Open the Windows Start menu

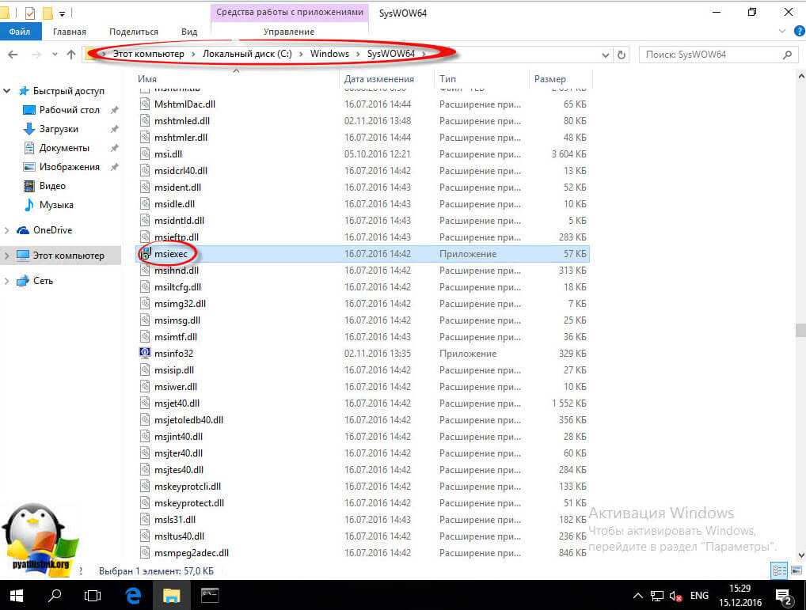click(16, 594)
